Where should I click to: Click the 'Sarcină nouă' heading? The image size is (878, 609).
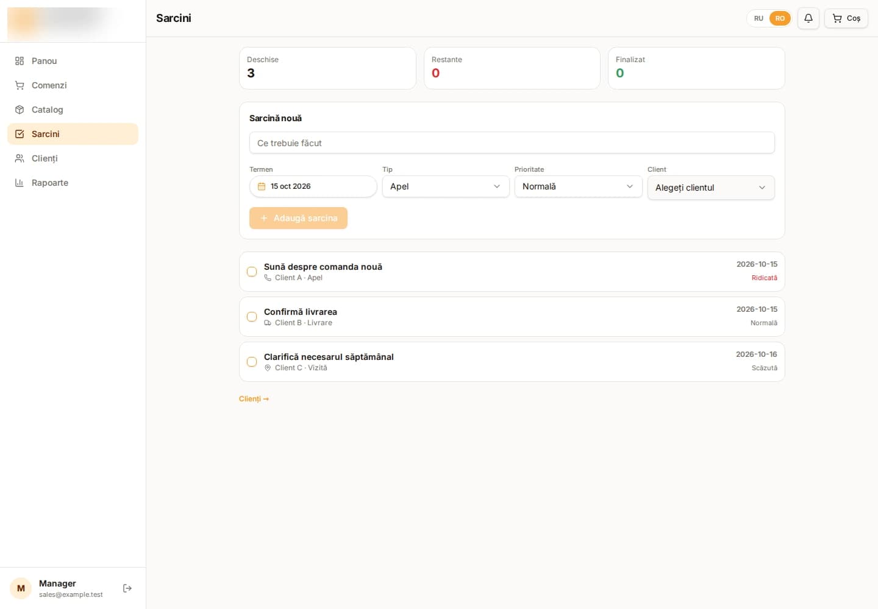276,118
